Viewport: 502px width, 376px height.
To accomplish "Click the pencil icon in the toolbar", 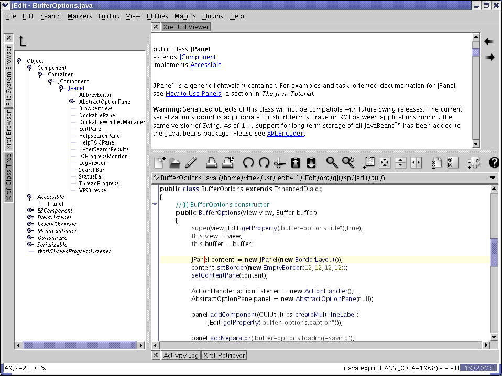I will coord(191,162).
